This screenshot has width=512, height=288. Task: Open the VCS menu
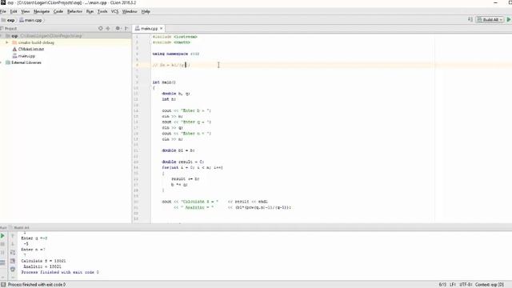click(x=114, y=11)
